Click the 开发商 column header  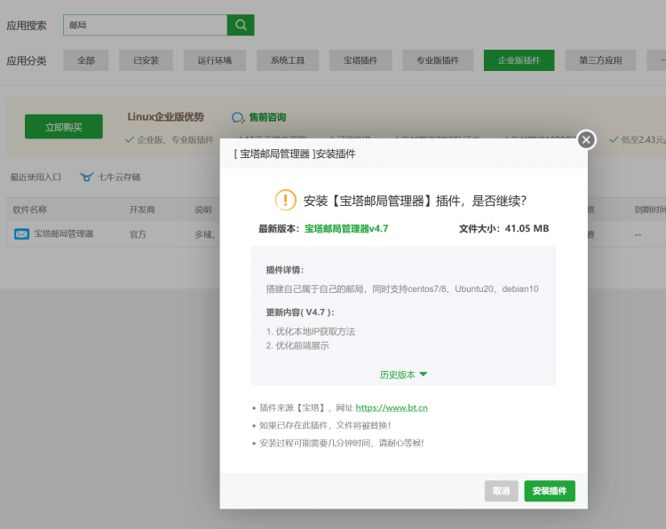142,209
